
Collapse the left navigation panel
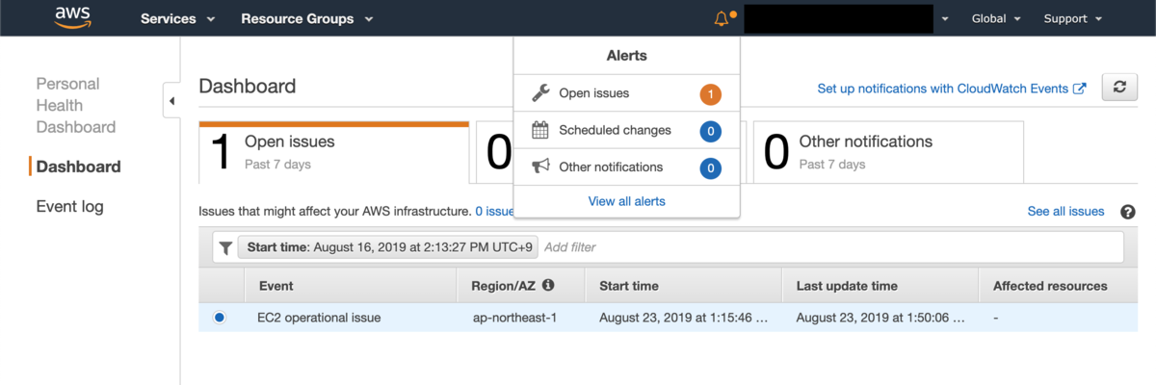pos(171,101)
